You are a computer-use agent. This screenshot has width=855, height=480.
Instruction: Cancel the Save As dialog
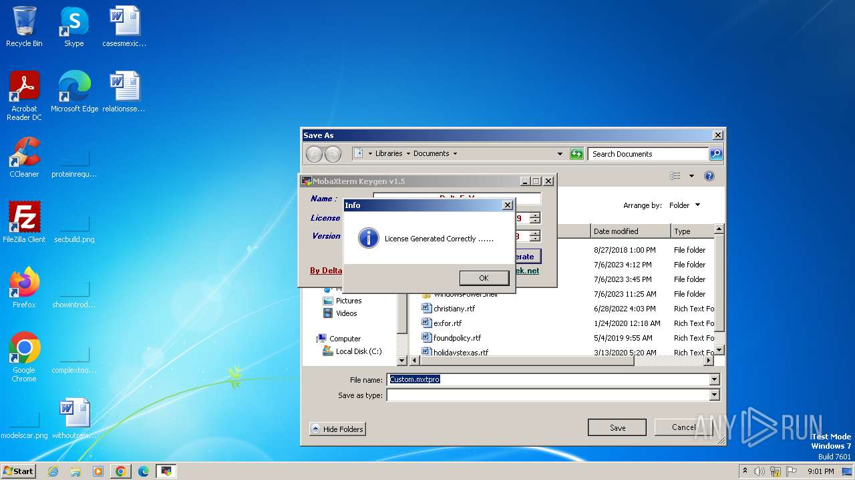point(683,427)
